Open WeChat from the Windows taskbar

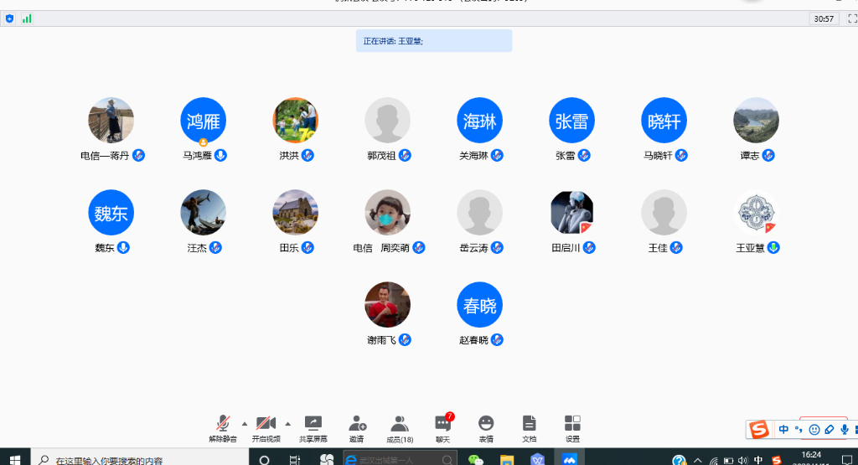[x=475, y=459]
